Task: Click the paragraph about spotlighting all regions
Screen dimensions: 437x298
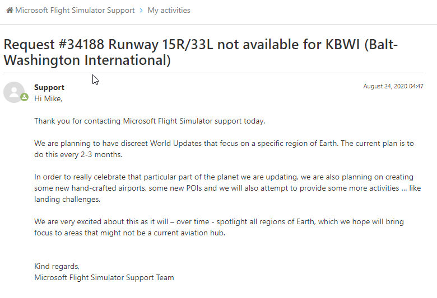Action: (219, 228)
